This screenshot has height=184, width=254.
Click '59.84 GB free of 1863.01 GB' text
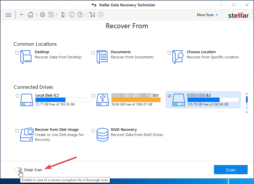[132, 104]
